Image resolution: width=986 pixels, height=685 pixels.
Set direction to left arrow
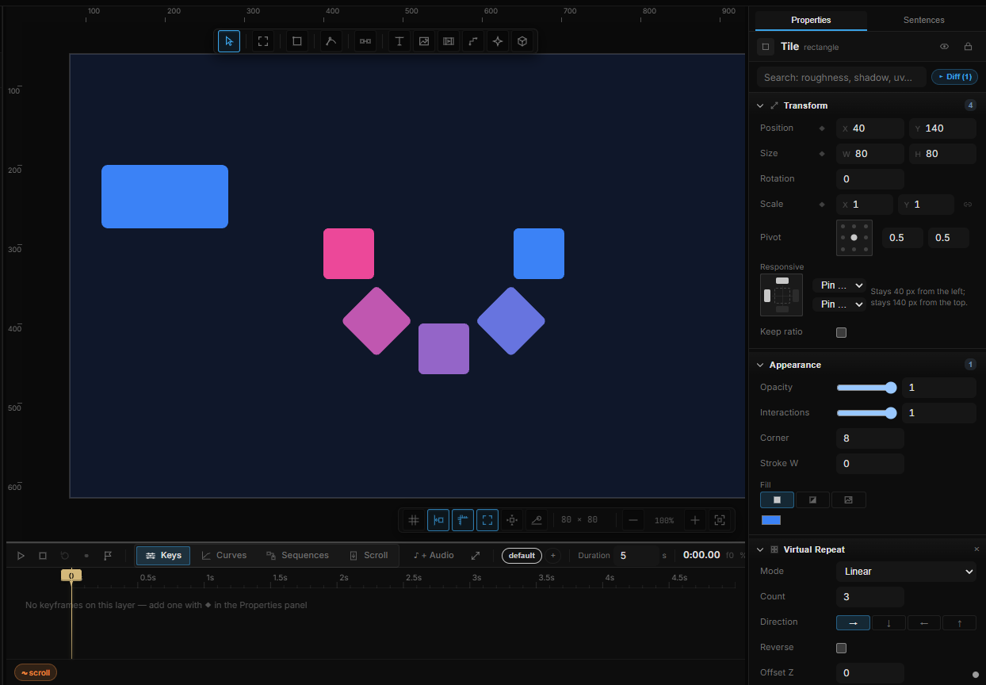(x=924, y=623)
